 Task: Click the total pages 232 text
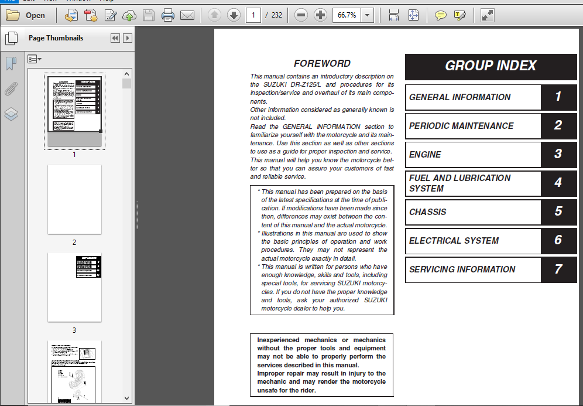click(x=277, y=15)
